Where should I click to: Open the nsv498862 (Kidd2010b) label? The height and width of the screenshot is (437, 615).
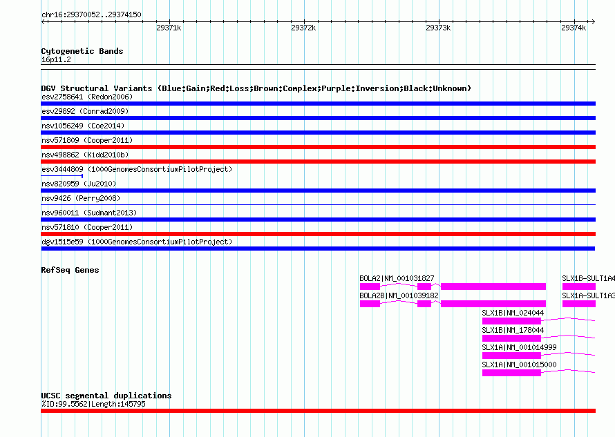click(85, 155)
